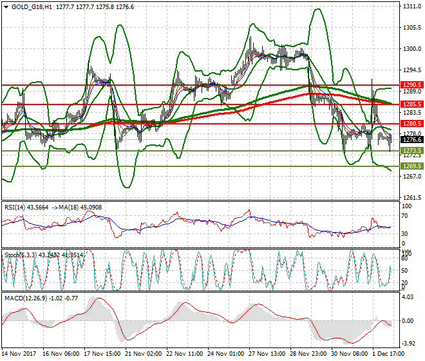The width and height of the screenshot is (425, 361).
Task: Click the 1311.0 price scale value
Action: point(412,6)
